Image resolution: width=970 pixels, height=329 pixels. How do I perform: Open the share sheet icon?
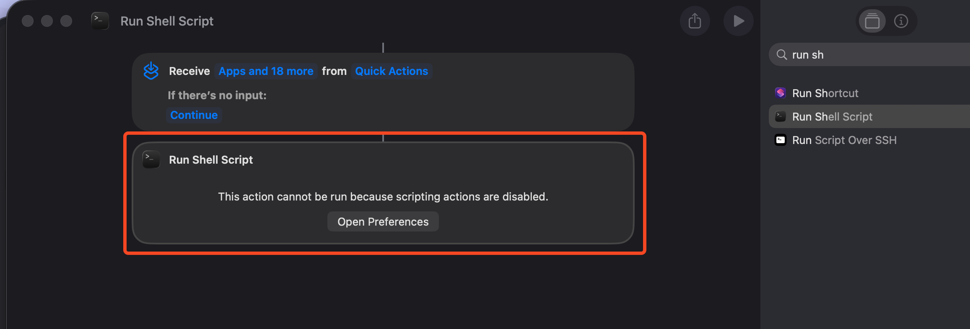point(695,21)
